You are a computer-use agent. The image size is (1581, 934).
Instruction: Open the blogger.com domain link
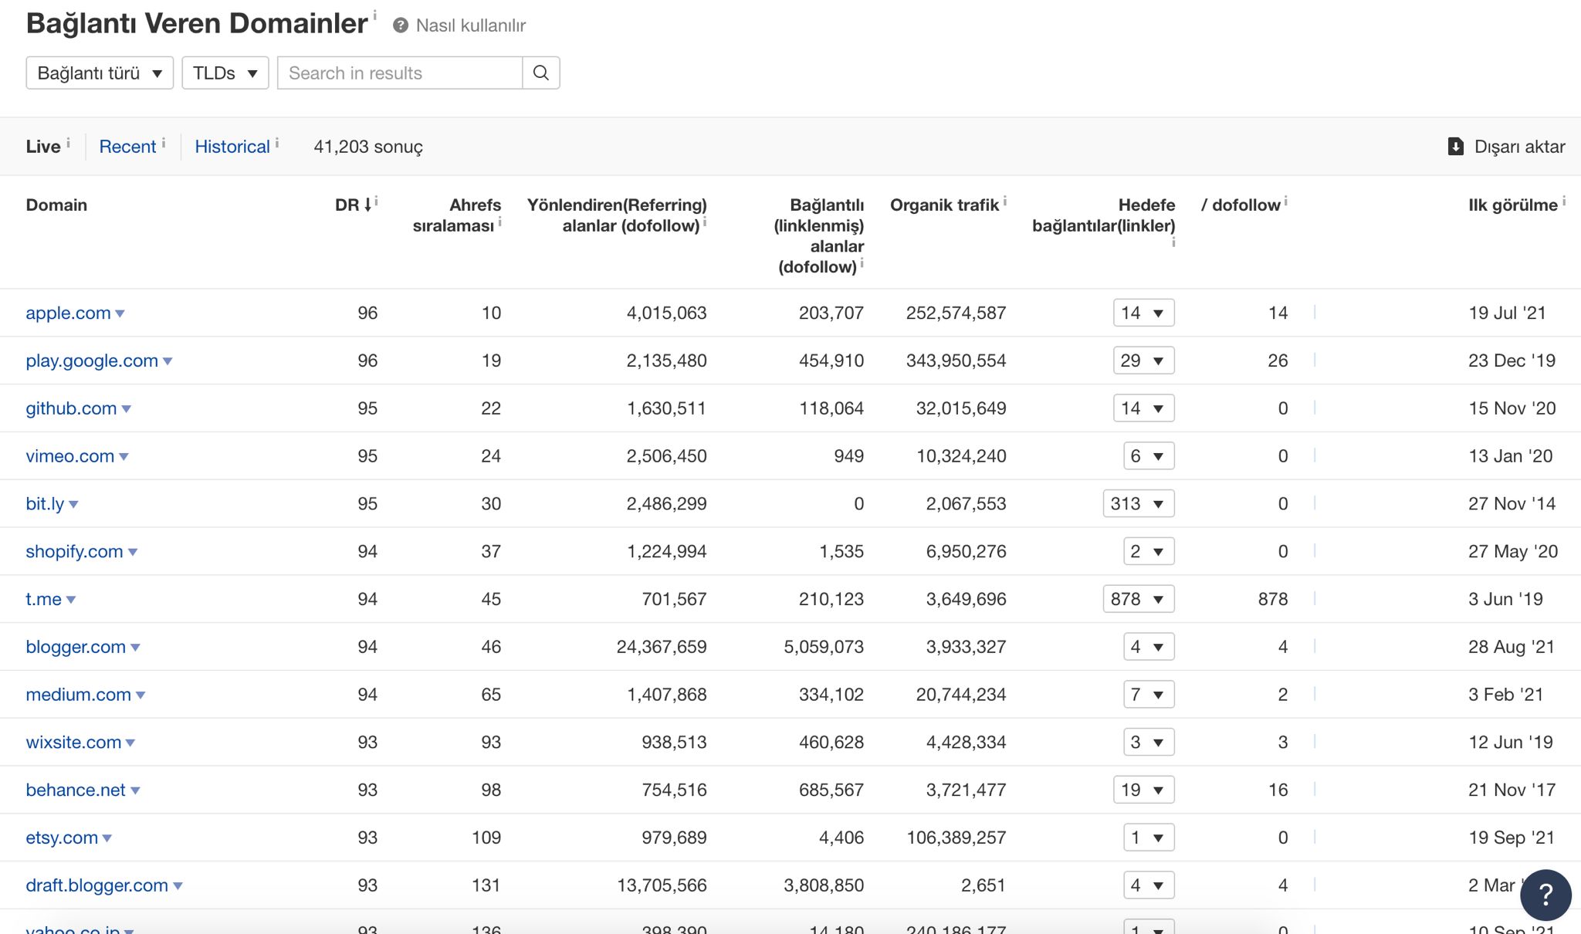click(76, 647)
